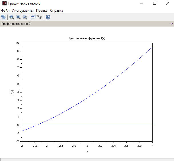Click the Scilab app icon in the title bar
Image resolution: width=174 pixels, height=161 pixels.
pos(5,3)
